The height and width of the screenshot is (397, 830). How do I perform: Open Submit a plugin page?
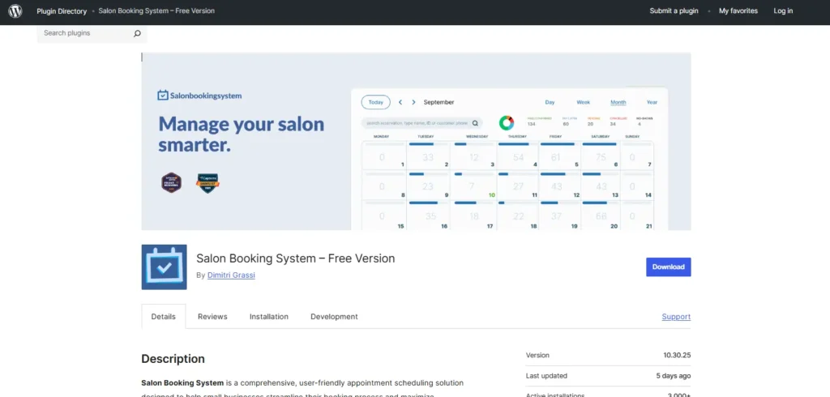pyautogui.click(x=674, y=11)
